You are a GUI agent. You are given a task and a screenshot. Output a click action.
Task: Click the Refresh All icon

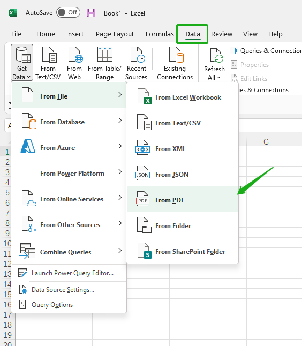click(216, 55)
